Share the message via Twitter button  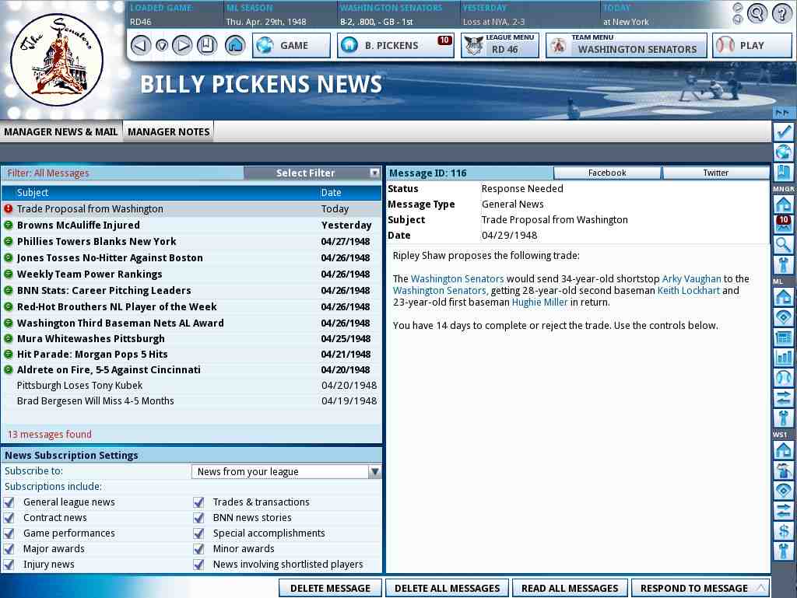[x=716, y=173]
